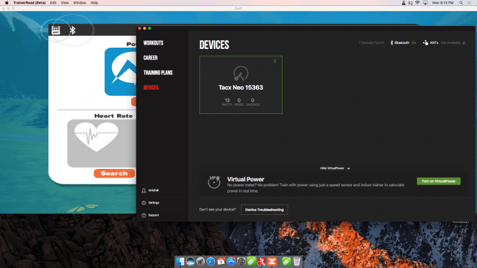The height and width of the screenshot is (268, 477).
Task: Click the Wi-Fi icon in the menu bar
Action: click(x=418, y=2)
